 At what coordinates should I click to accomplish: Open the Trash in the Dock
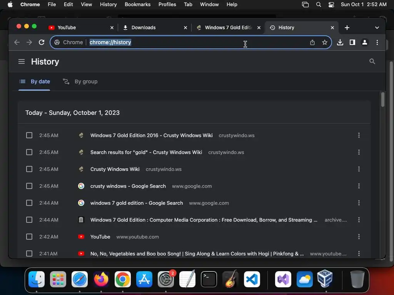(357, 279)
